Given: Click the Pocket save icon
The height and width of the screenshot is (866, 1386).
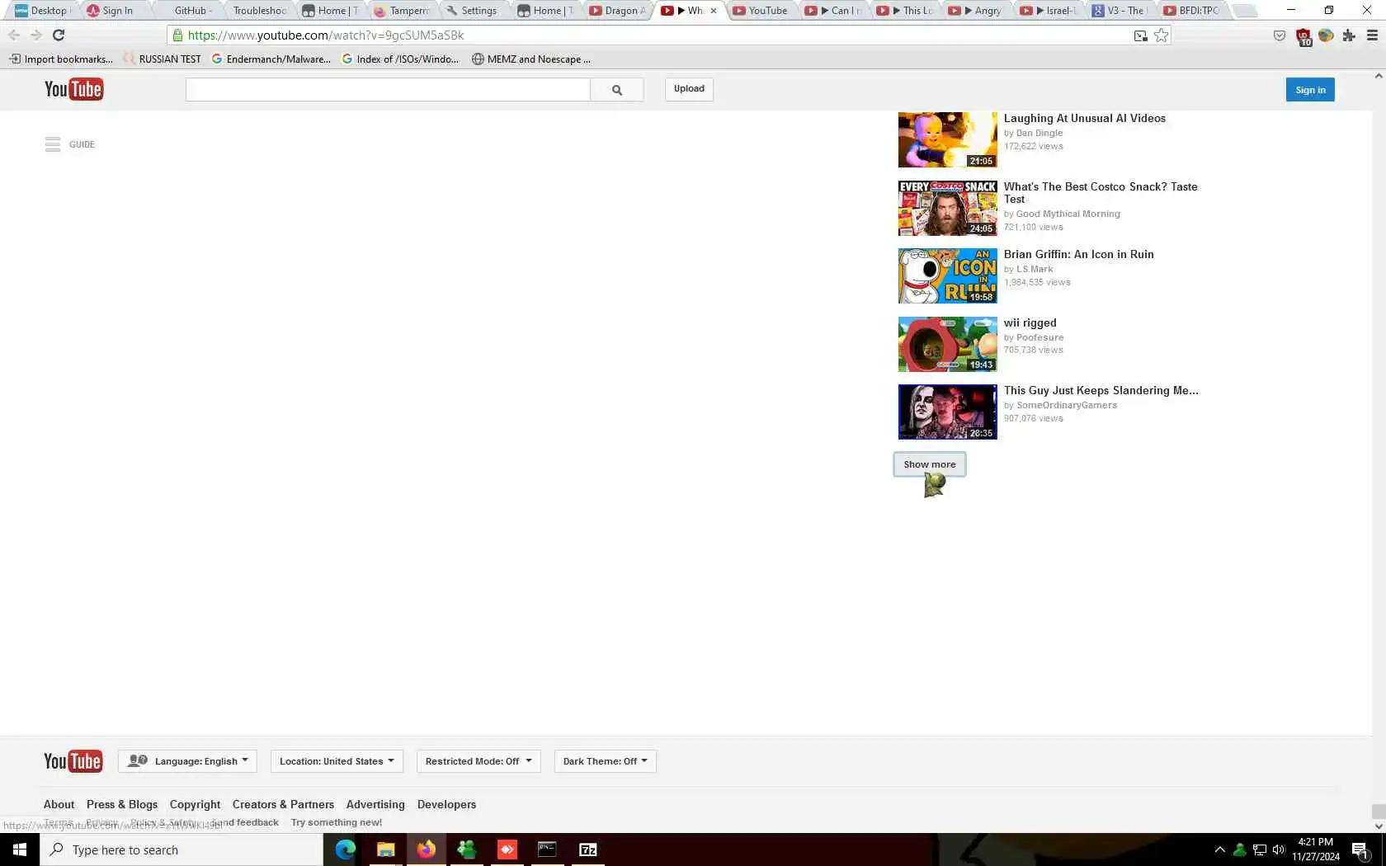Looking at the screenshot, I should [x=1280, y=35].
